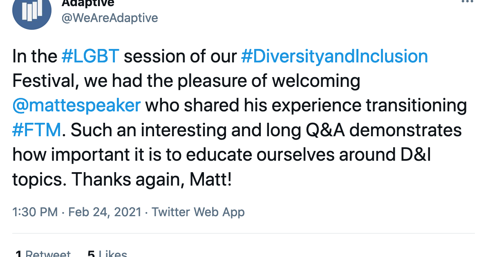Open the Adaptive account name
The width and height of the screenshot is (488, 257).
(88, 3)
